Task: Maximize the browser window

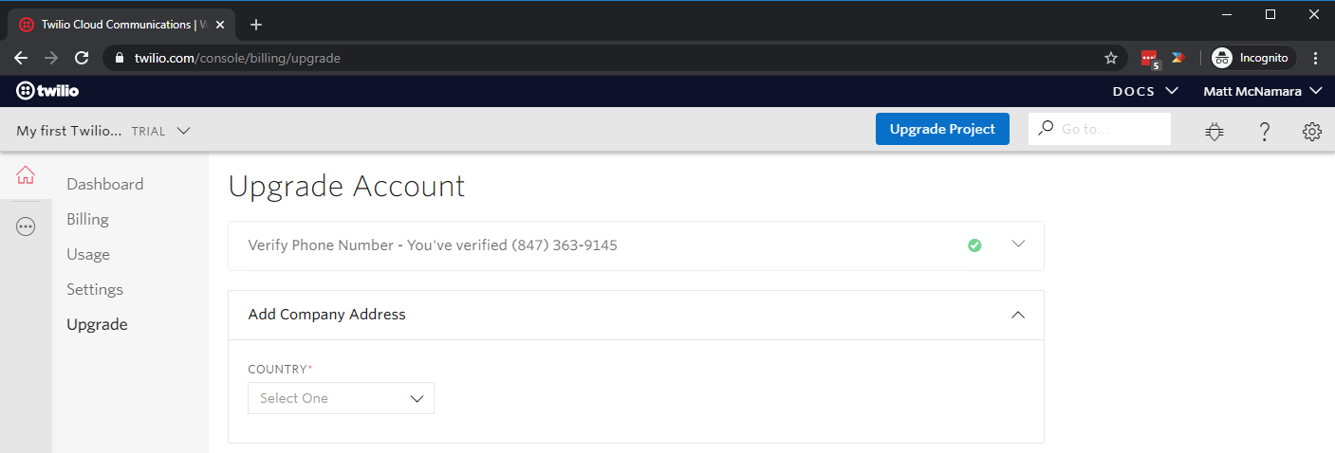Action: point(1270,14)
